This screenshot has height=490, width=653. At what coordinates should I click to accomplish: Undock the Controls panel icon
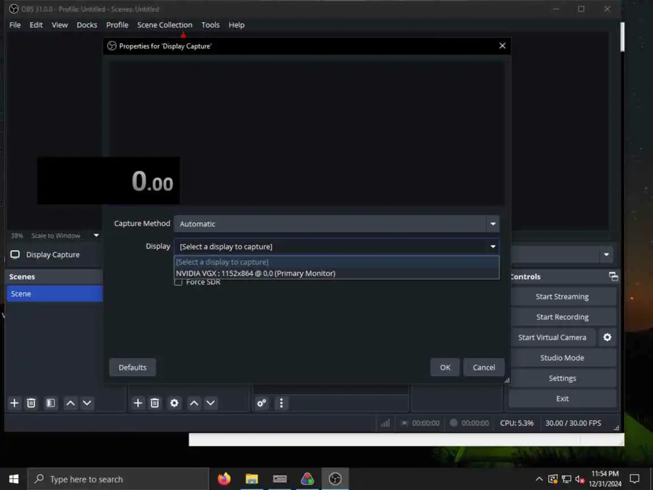point(613,276)
